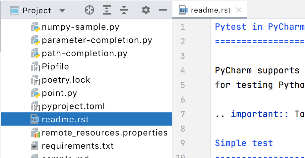Viewport: 305px width, 158px height.
Task: Click the locate/select opened file crosshair icon
Action: click(x=90, y=10)
